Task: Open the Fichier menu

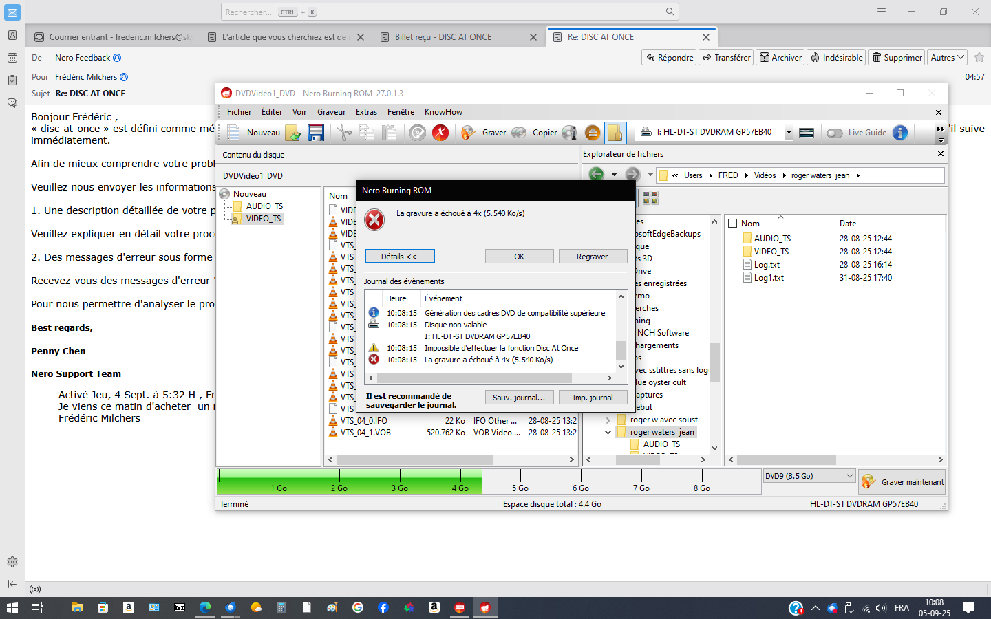Action: click(239, 112)
